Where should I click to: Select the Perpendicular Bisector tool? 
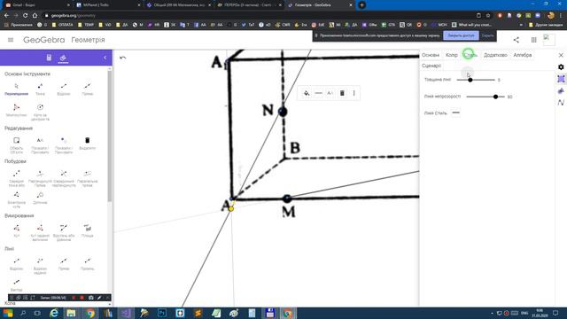pyautogui.click(x=64, y=178)
